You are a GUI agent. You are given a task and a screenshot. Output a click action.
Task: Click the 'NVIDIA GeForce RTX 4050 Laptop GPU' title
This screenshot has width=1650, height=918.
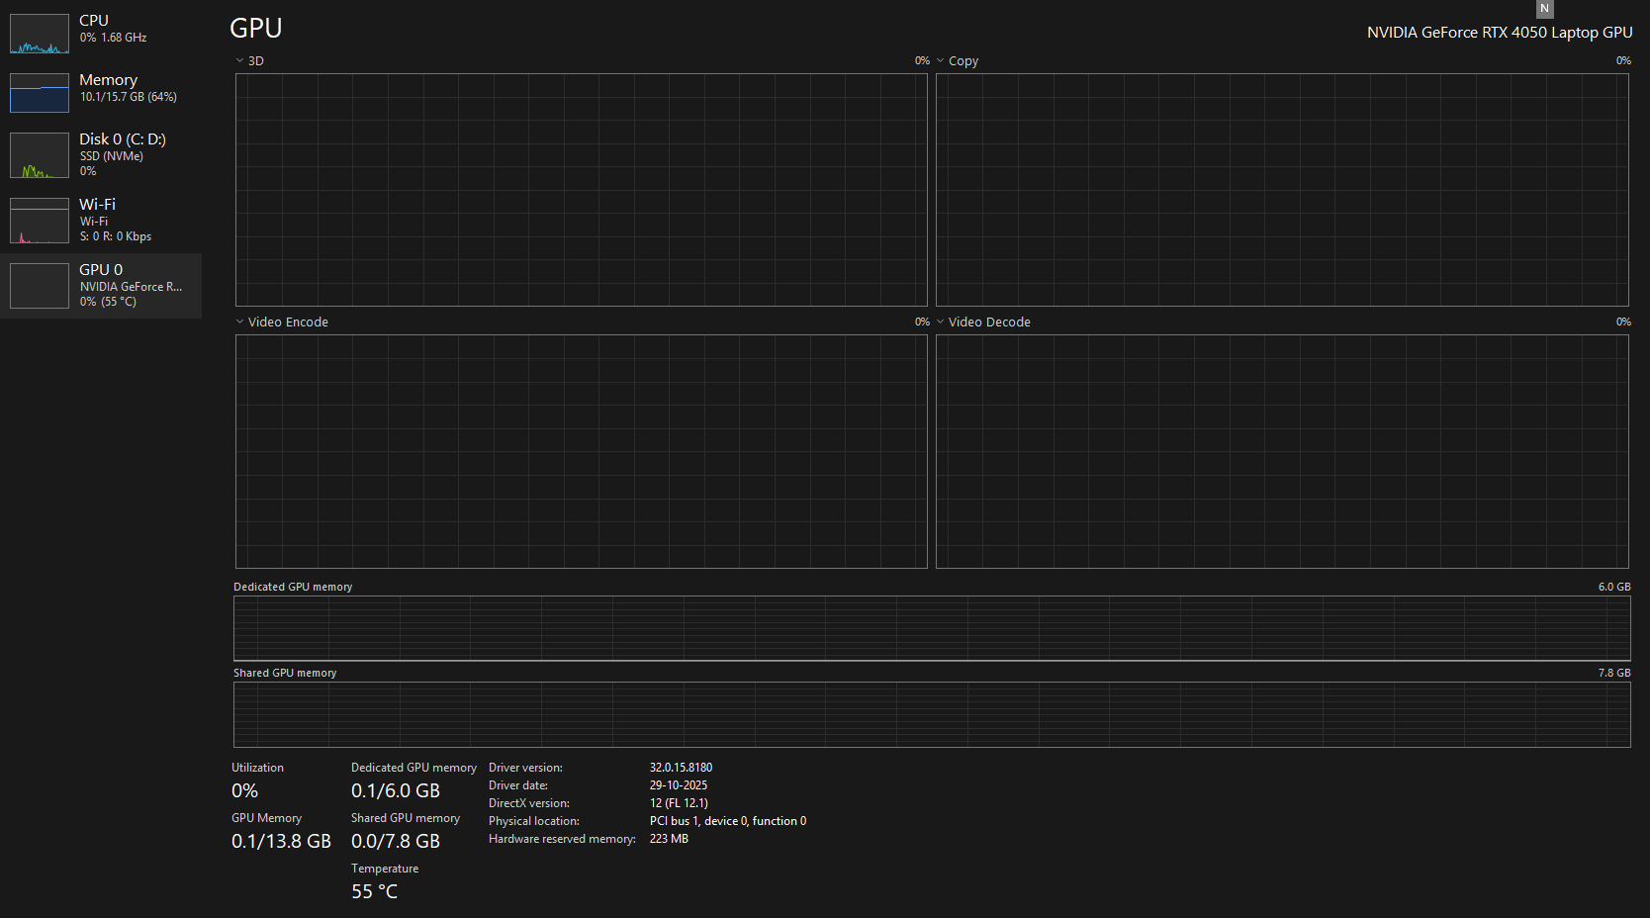click(1500, 33)
